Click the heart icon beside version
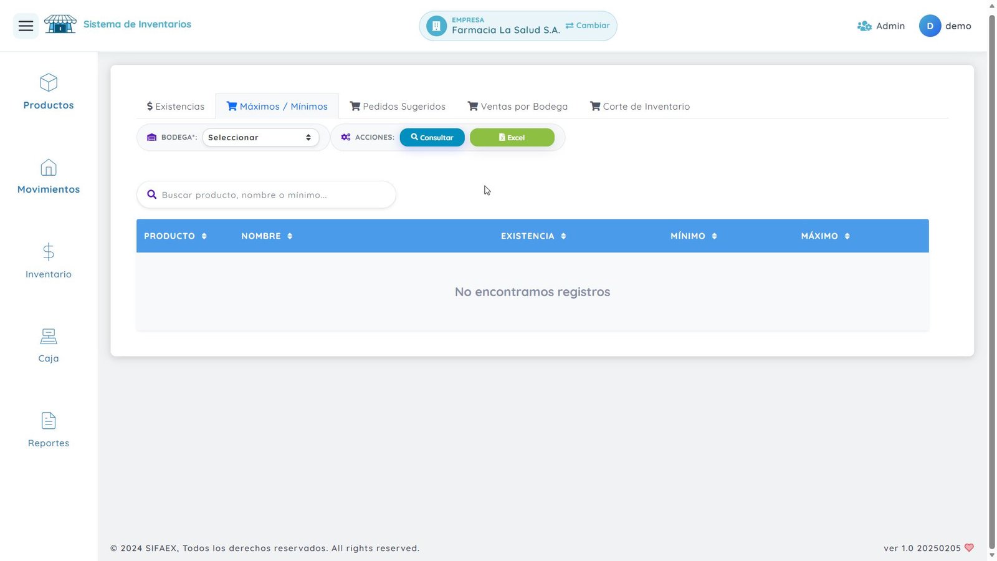 point(969,548)
